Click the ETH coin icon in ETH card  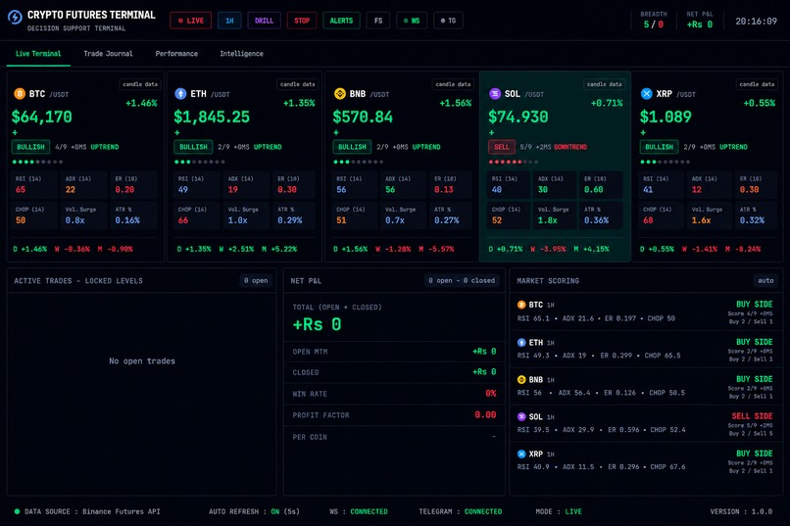coord(180,94)
